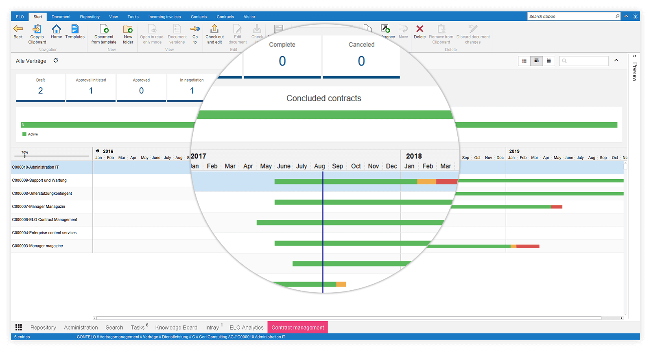The width and height of the screenshot is (651, 352).
Task: Click Remove from Clipboard icon
Action: pyautogui.click(x=441, y=29)
